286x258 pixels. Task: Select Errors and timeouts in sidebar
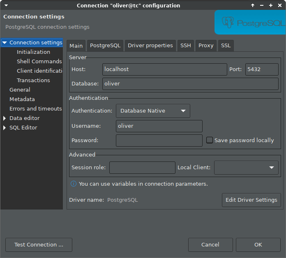click(35, 109)
